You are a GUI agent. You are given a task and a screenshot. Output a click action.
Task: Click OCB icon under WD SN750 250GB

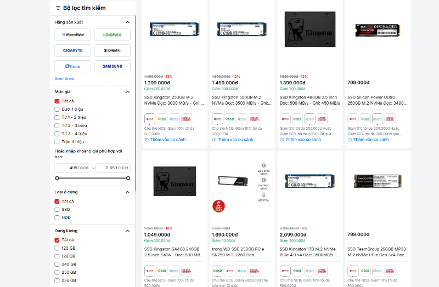click(x=217, y=271)
